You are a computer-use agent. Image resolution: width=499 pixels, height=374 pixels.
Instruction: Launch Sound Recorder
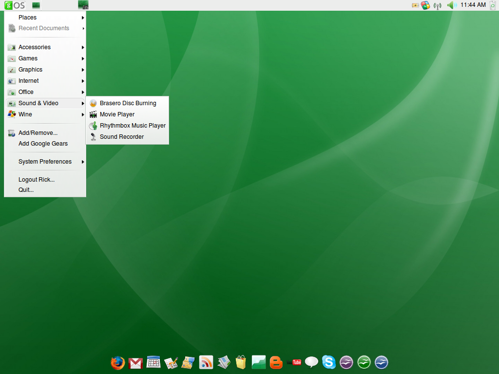point(127,137)
